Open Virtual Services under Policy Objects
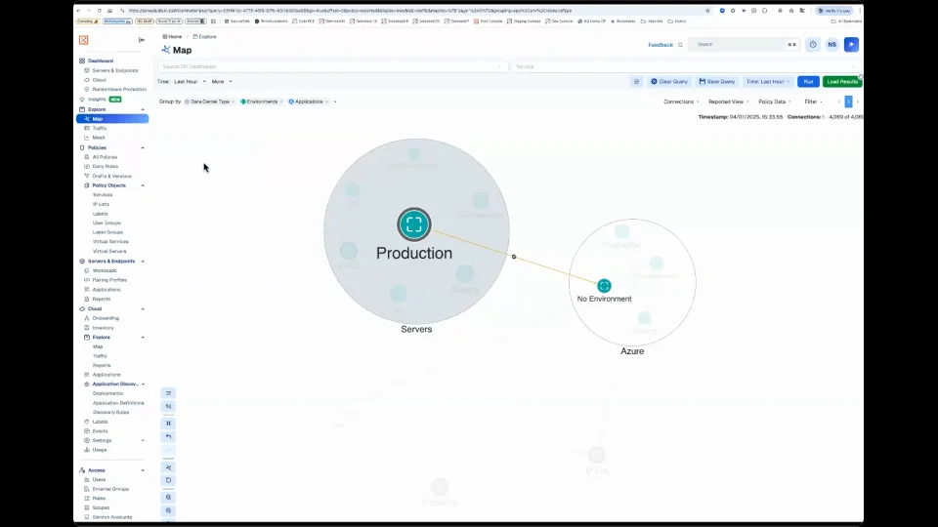The width and height of the screenshot is (938, 527). 110,242
